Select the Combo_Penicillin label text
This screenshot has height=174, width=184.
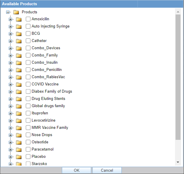(x=47, y=70)
